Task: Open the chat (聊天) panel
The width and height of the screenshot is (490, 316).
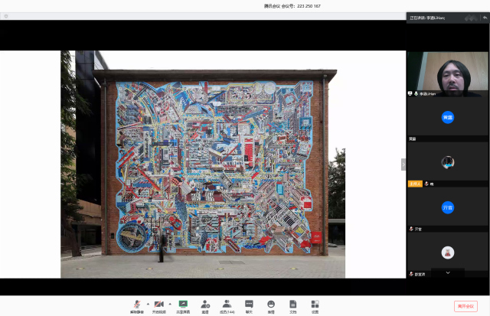Action: [x=249, y=305]
